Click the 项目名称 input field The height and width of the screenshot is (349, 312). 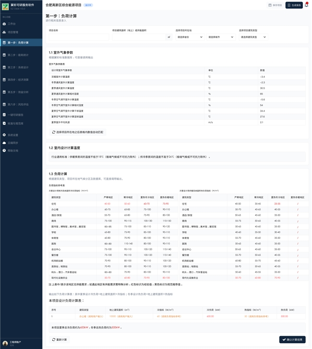78,37
